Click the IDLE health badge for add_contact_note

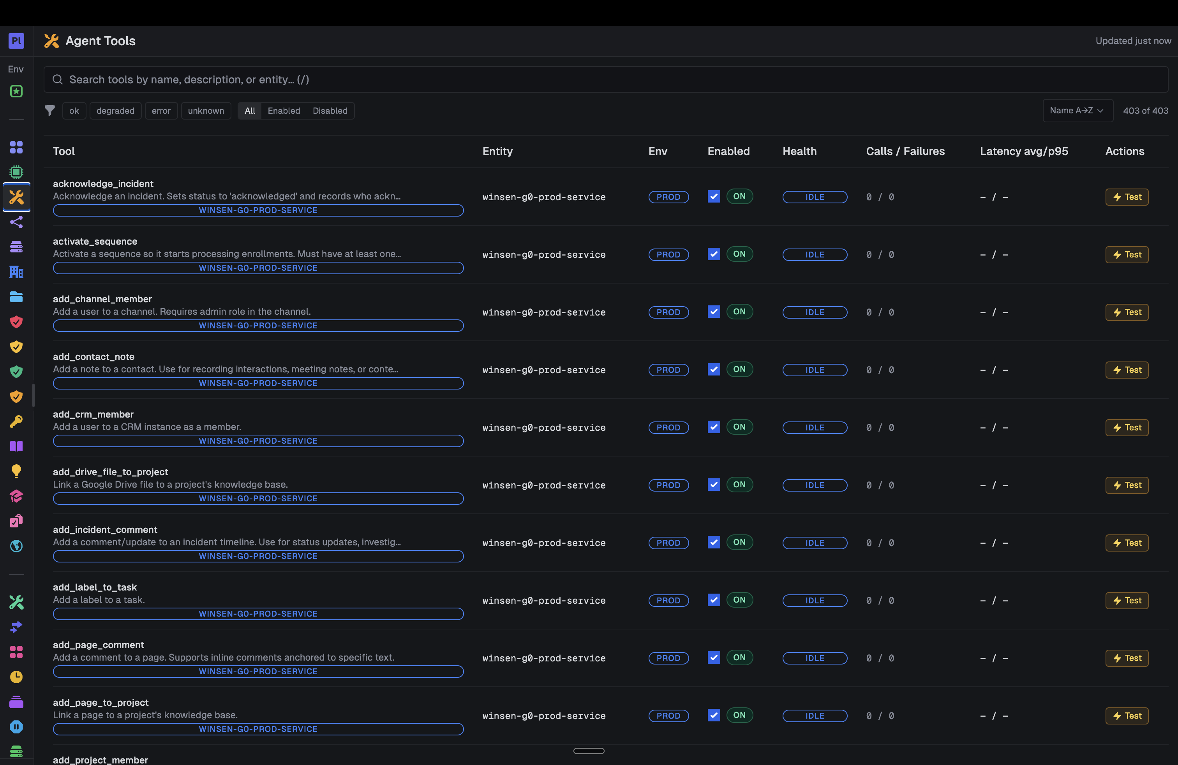click(x=815, y=370)
